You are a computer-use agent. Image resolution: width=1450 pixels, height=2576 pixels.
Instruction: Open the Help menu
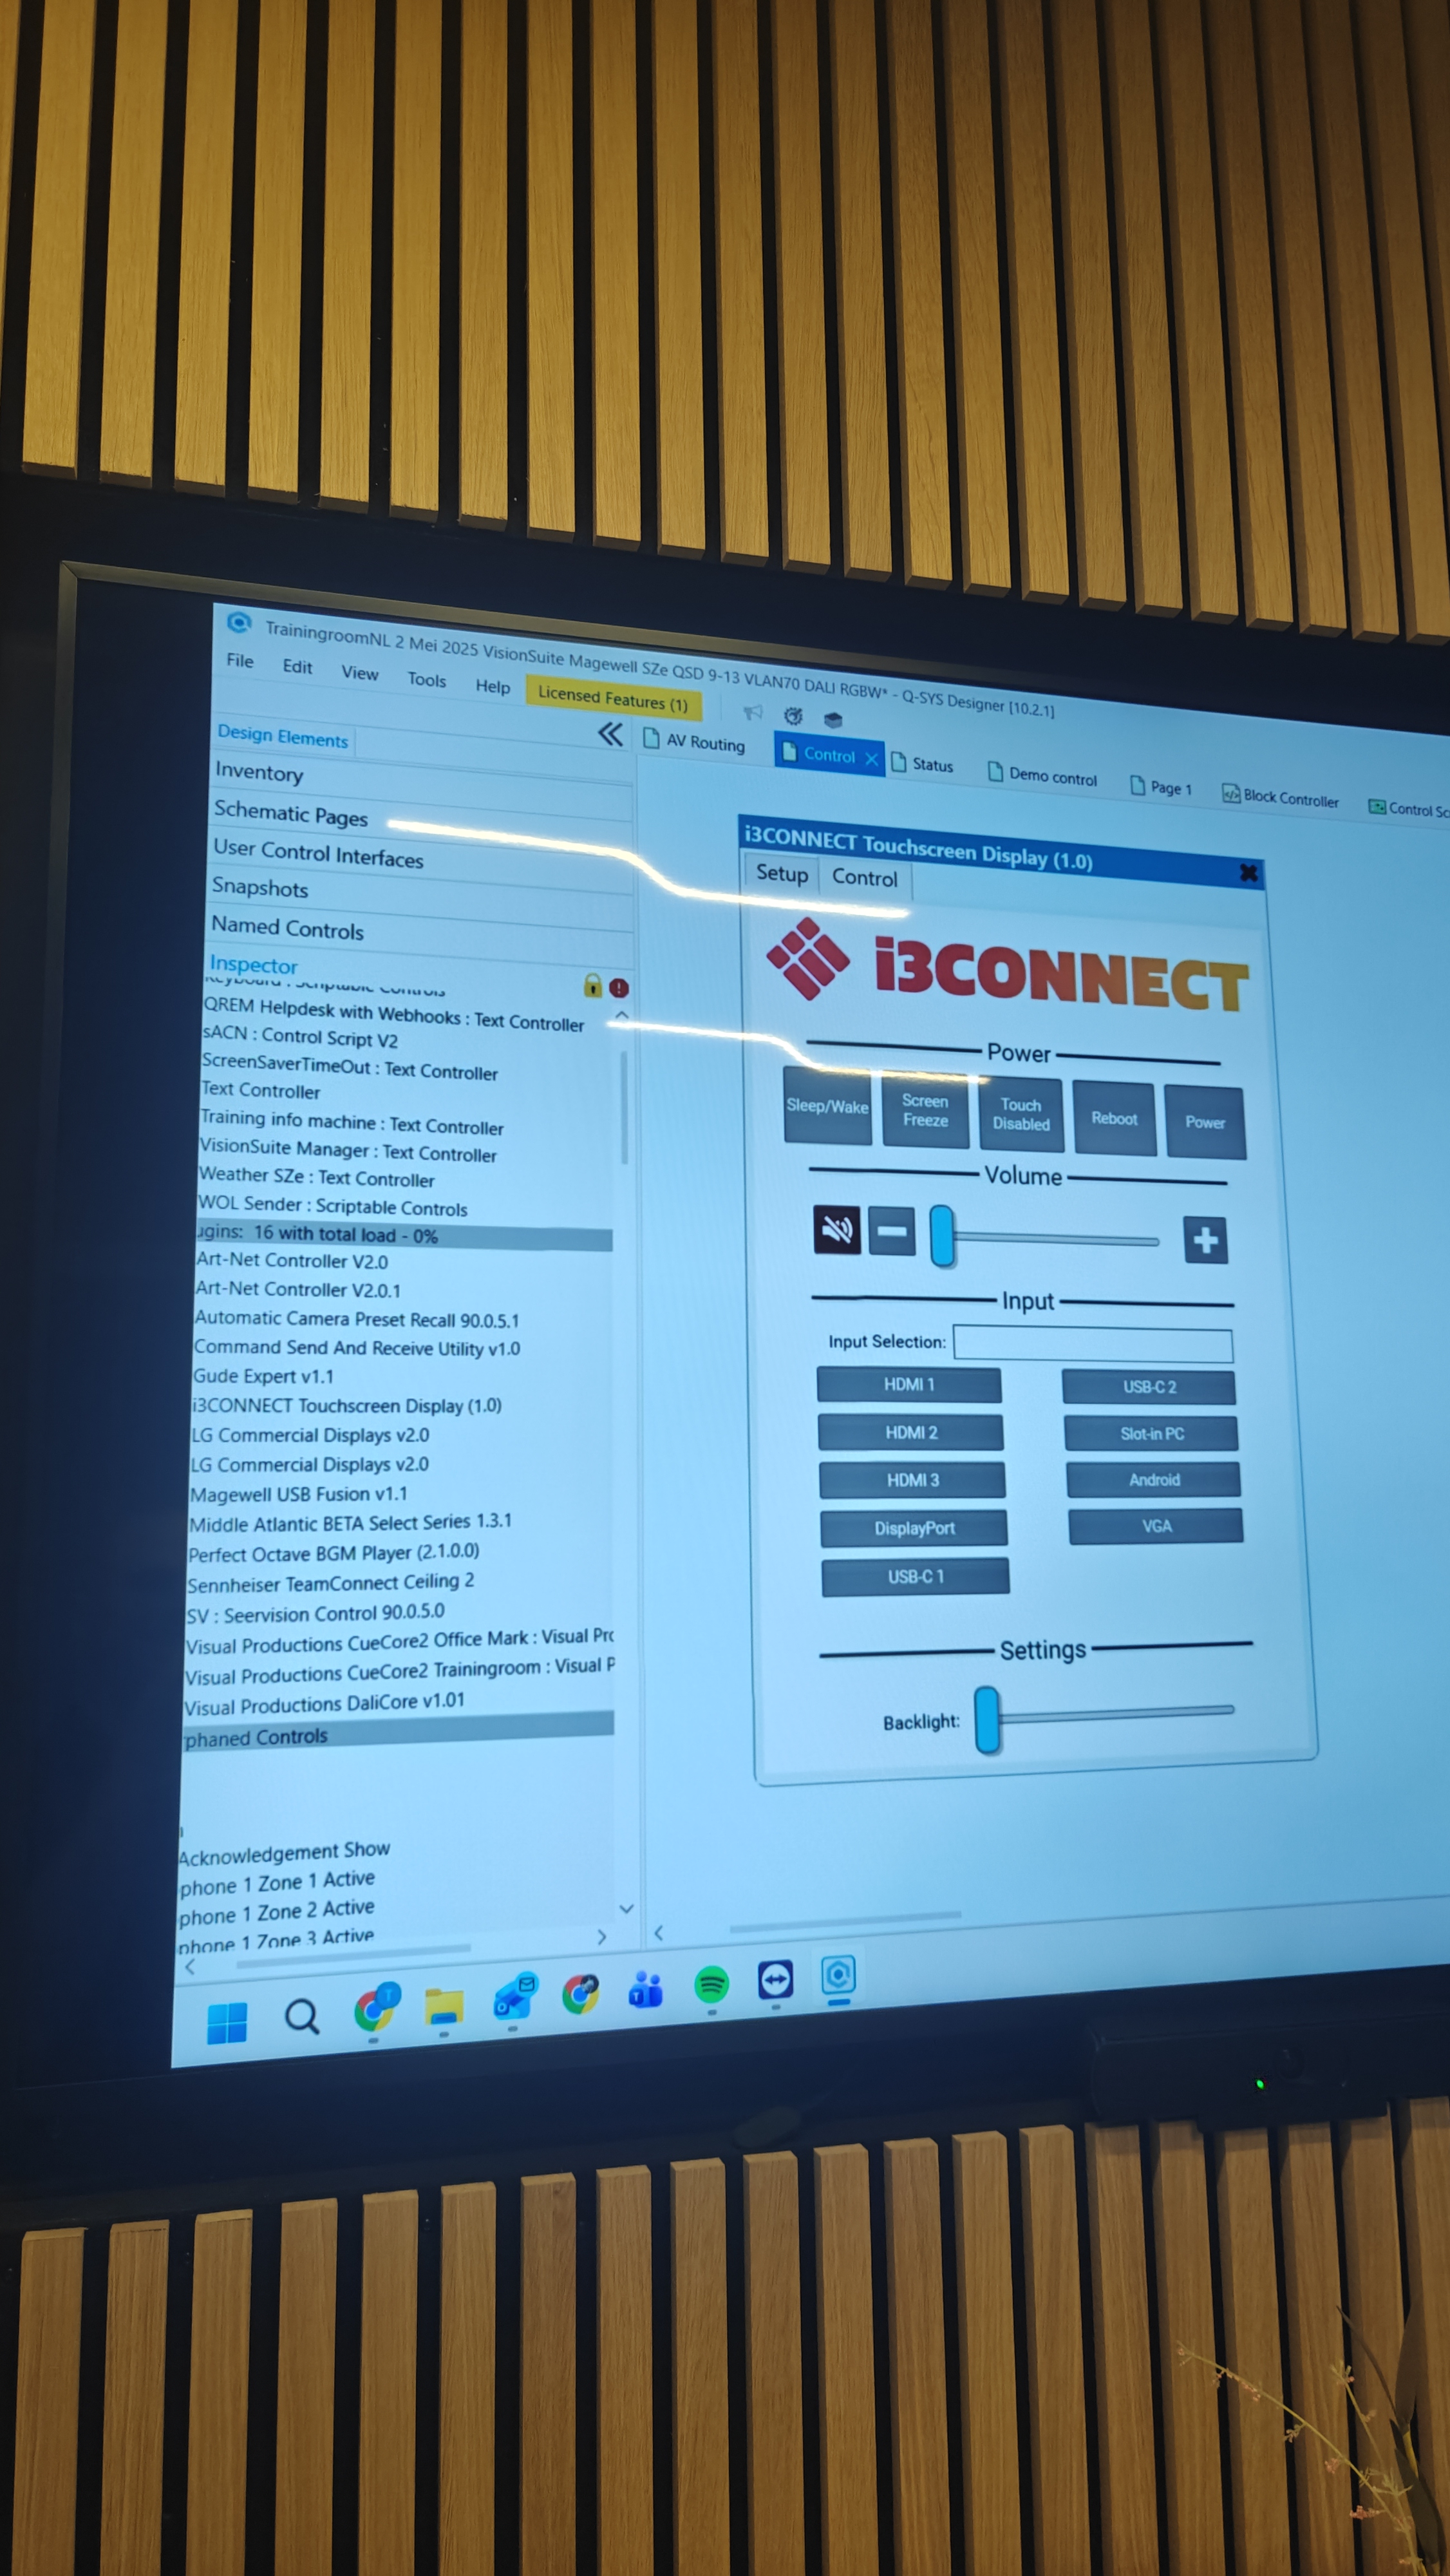coord(492,686)
